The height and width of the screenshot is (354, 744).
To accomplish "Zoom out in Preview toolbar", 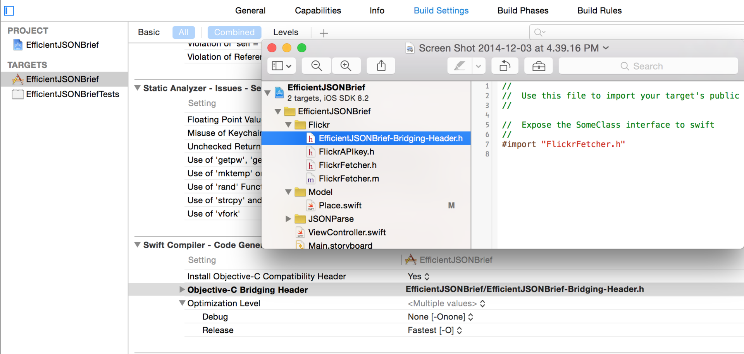I will 317,66.
